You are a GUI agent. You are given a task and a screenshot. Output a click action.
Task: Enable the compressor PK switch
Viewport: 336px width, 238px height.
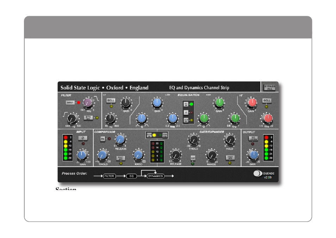click(x=103, y=139)
